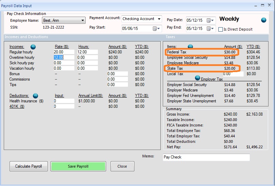
Task: Enable the Is Direct Deposit checkbox
Action: click(220, 30)
